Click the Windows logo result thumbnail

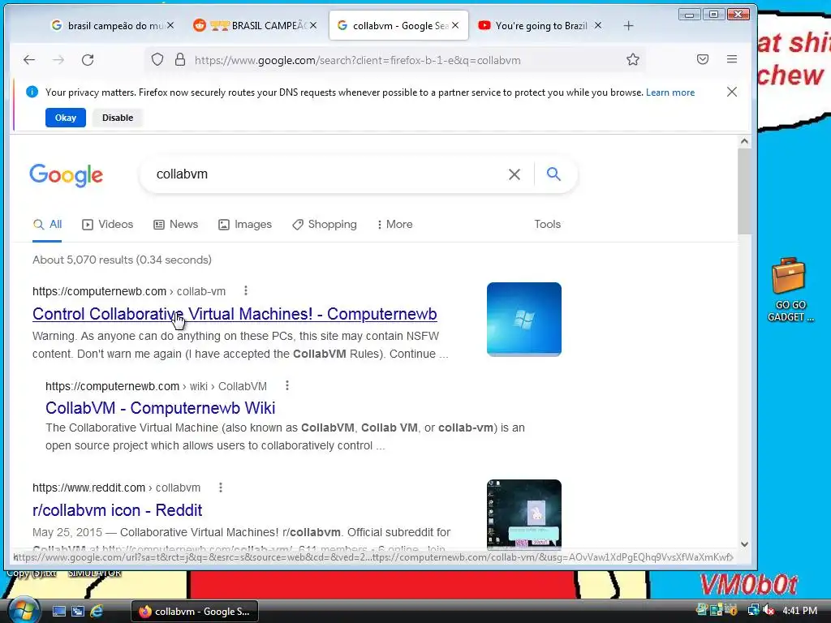524,320
